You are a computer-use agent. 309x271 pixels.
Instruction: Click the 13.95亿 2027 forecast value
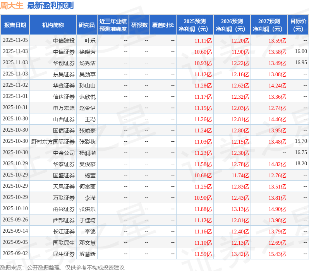pyautogui.click(x=278, y=130)
